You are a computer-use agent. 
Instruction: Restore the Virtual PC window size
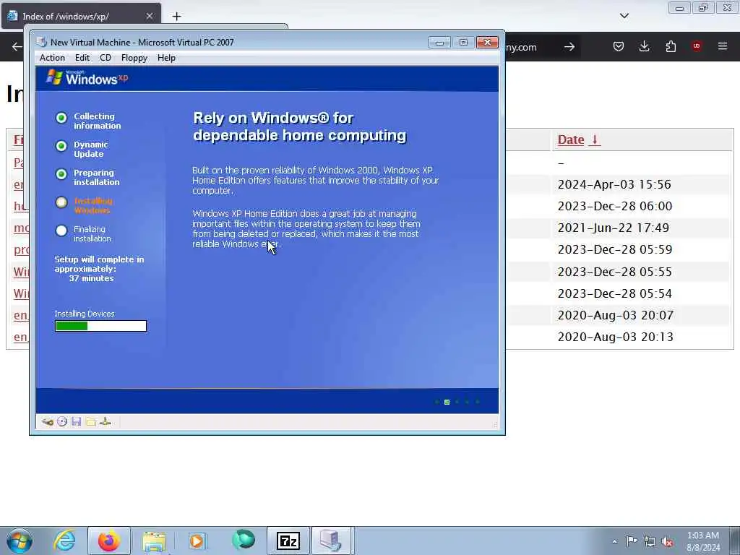(463, 43)
